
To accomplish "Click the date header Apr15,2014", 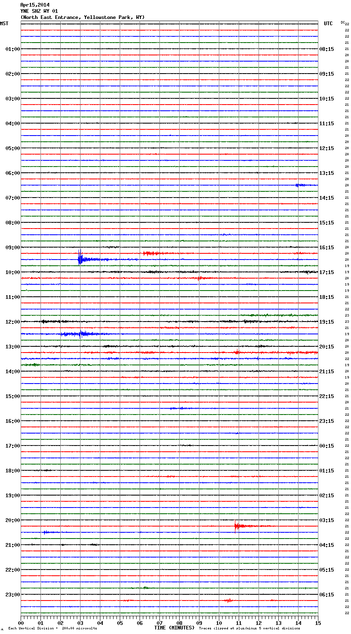I will coord(35,5).
